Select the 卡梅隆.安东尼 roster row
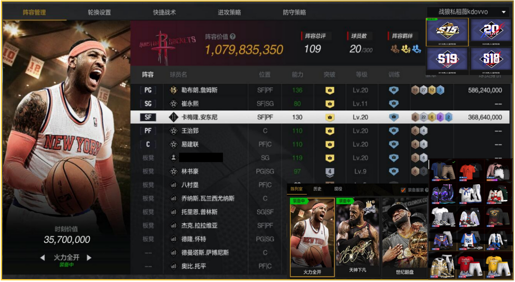The image size is (515, 282). (320, 117)
